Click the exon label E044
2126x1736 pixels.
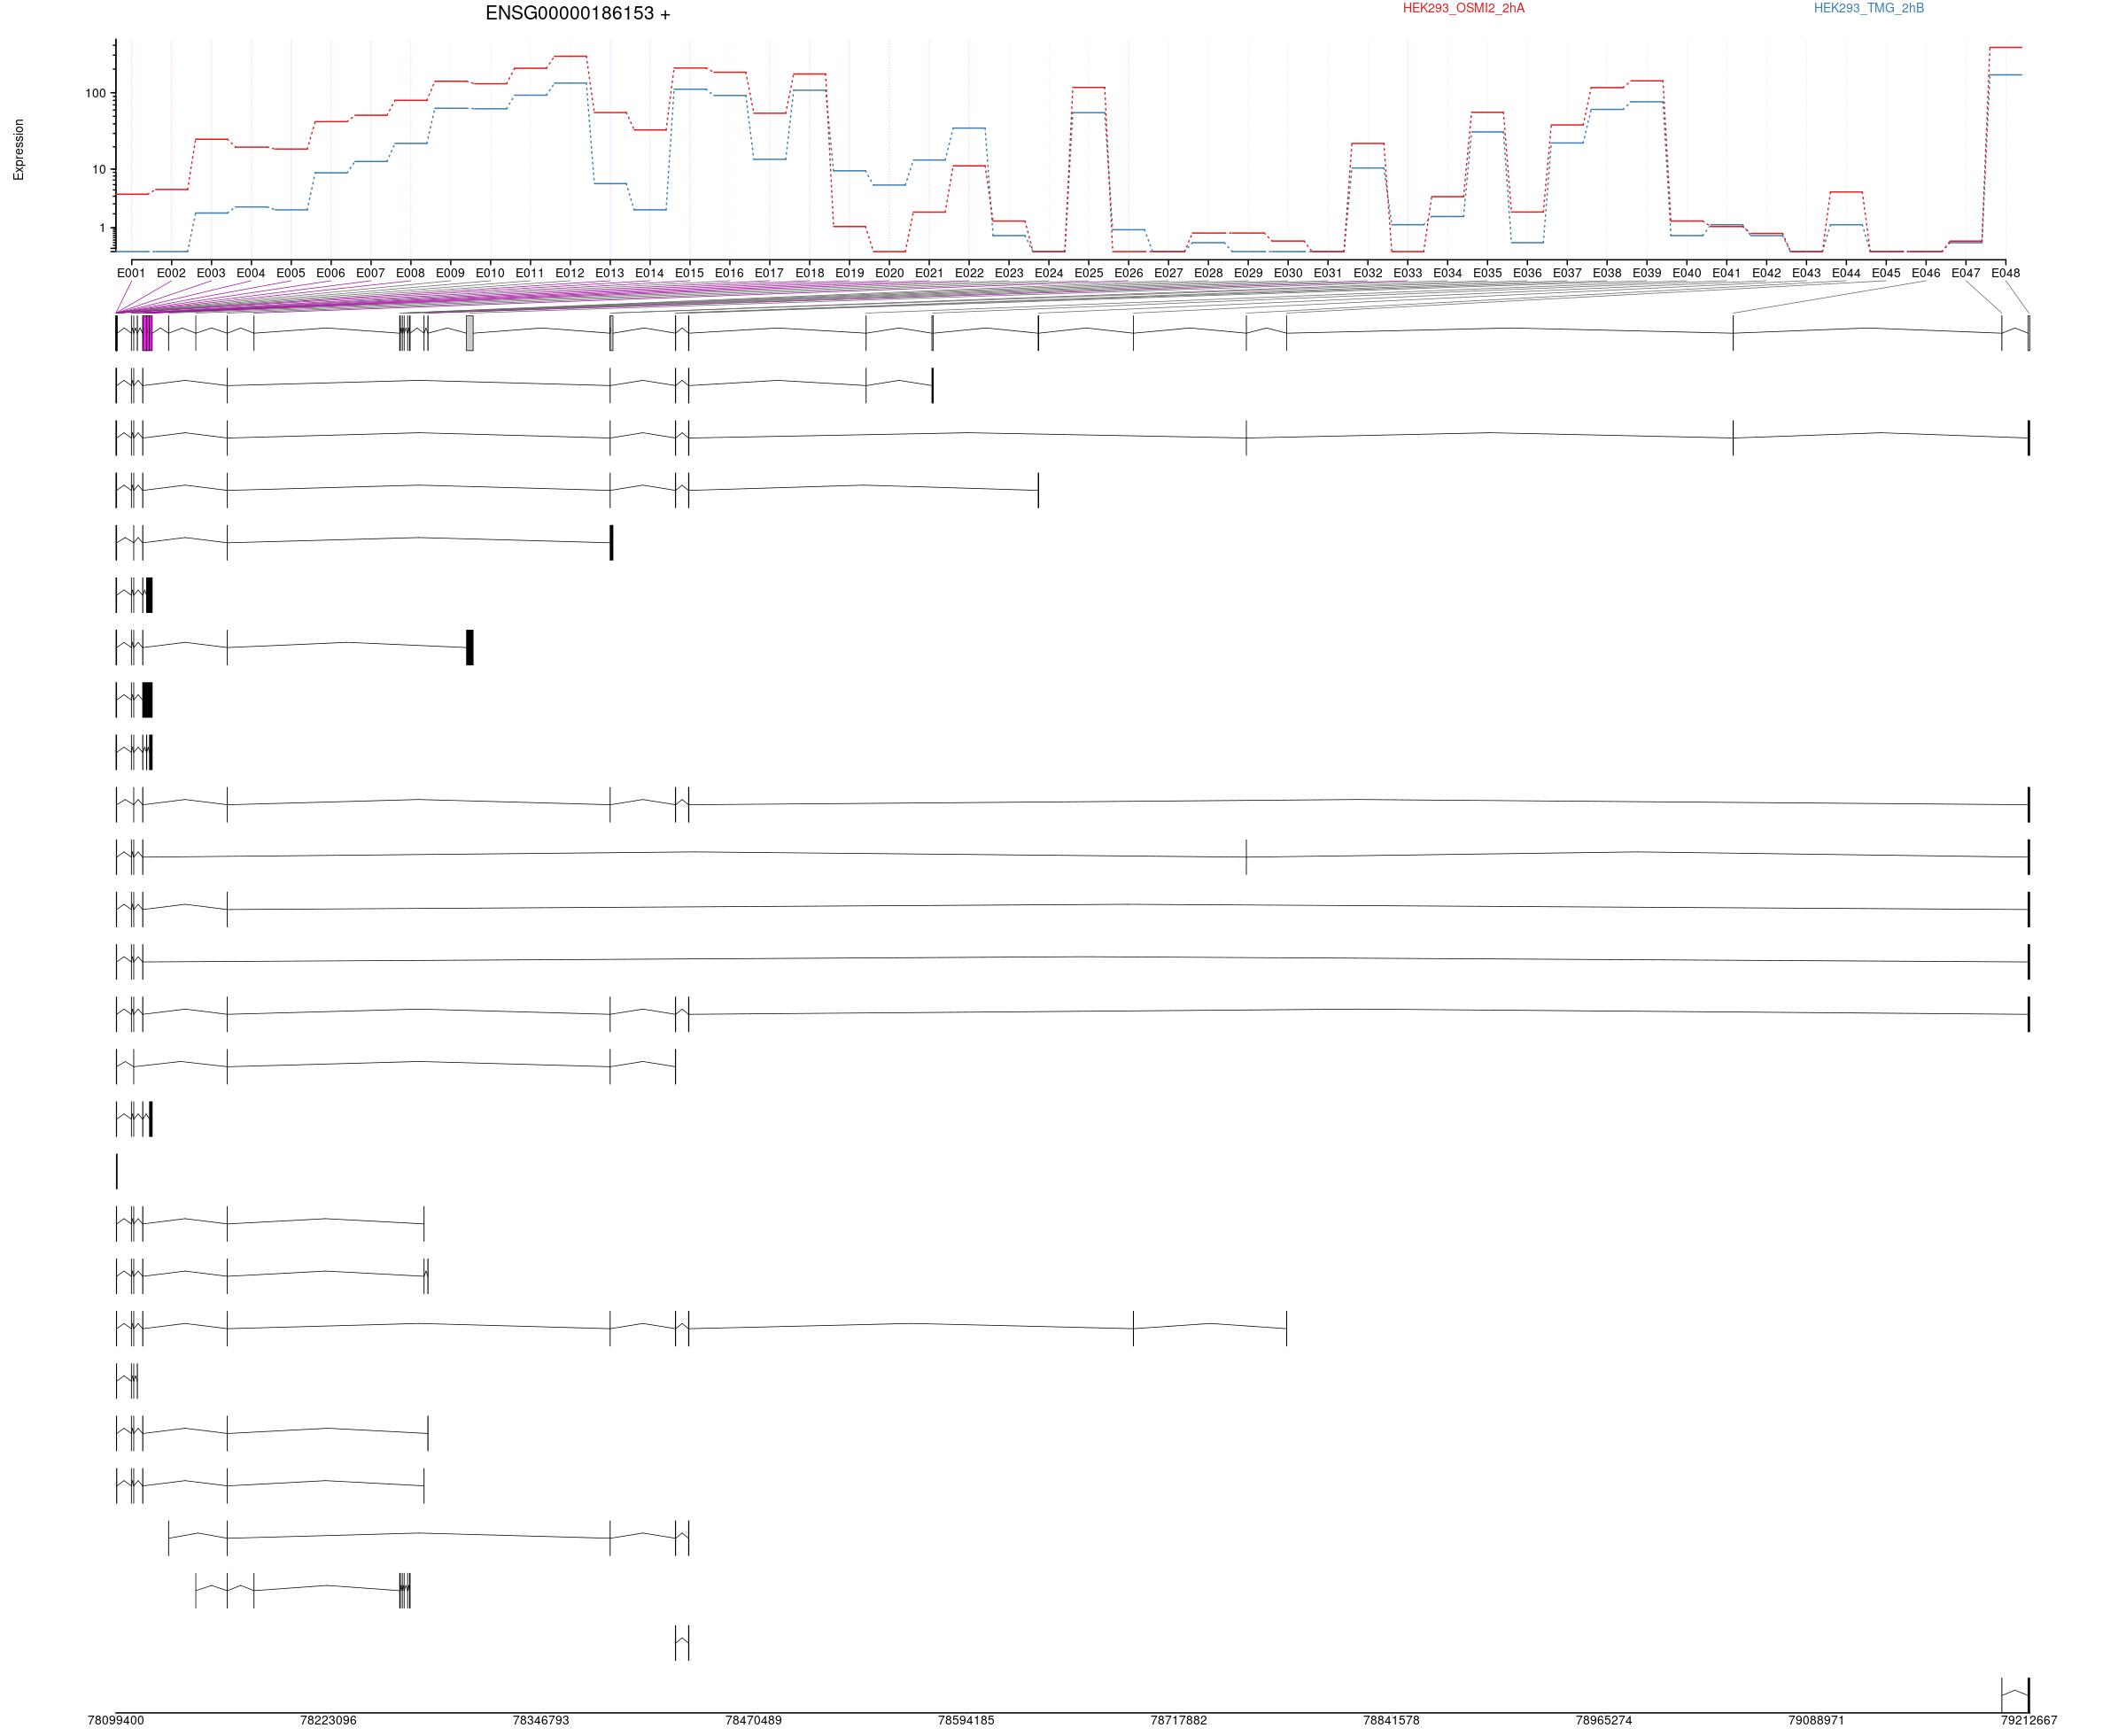pyautogui.click(x=1846, y=273)
